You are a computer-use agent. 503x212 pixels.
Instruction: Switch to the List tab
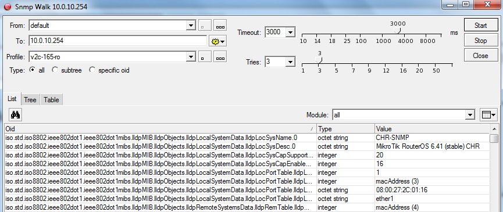click(12, 99)
